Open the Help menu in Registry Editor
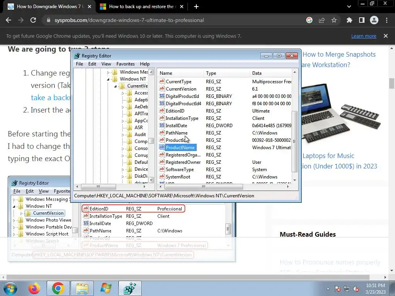395x296 pixels. point(145,64)
